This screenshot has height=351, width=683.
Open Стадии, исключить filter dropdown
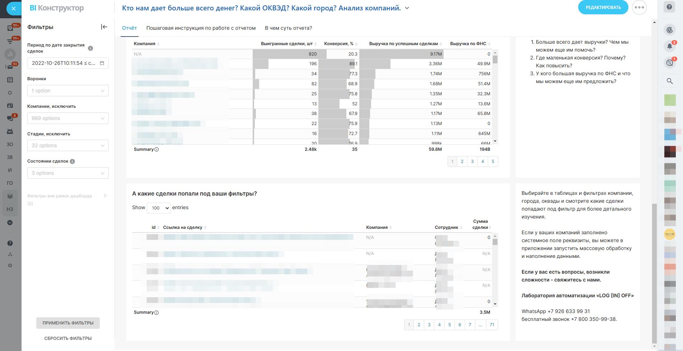(68, 145)
